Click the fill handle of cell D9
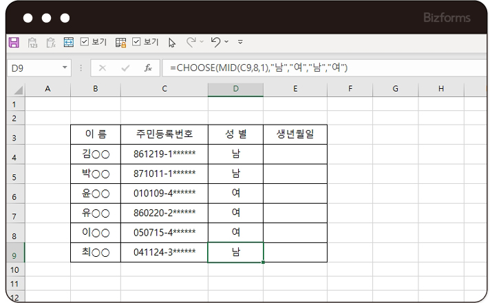The height and width of the screenshot is (303, 492). coord(263,262)
